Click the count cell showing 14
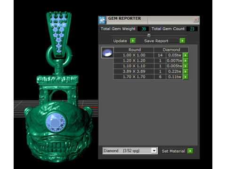Viewport: 226px width, 169px height. (160, 55)
